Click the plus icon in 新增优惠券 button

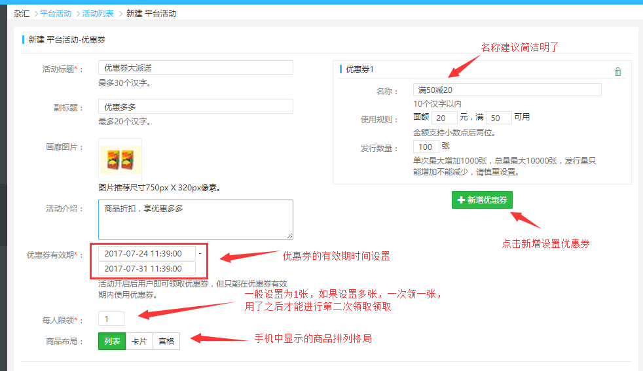pos(461,200)
